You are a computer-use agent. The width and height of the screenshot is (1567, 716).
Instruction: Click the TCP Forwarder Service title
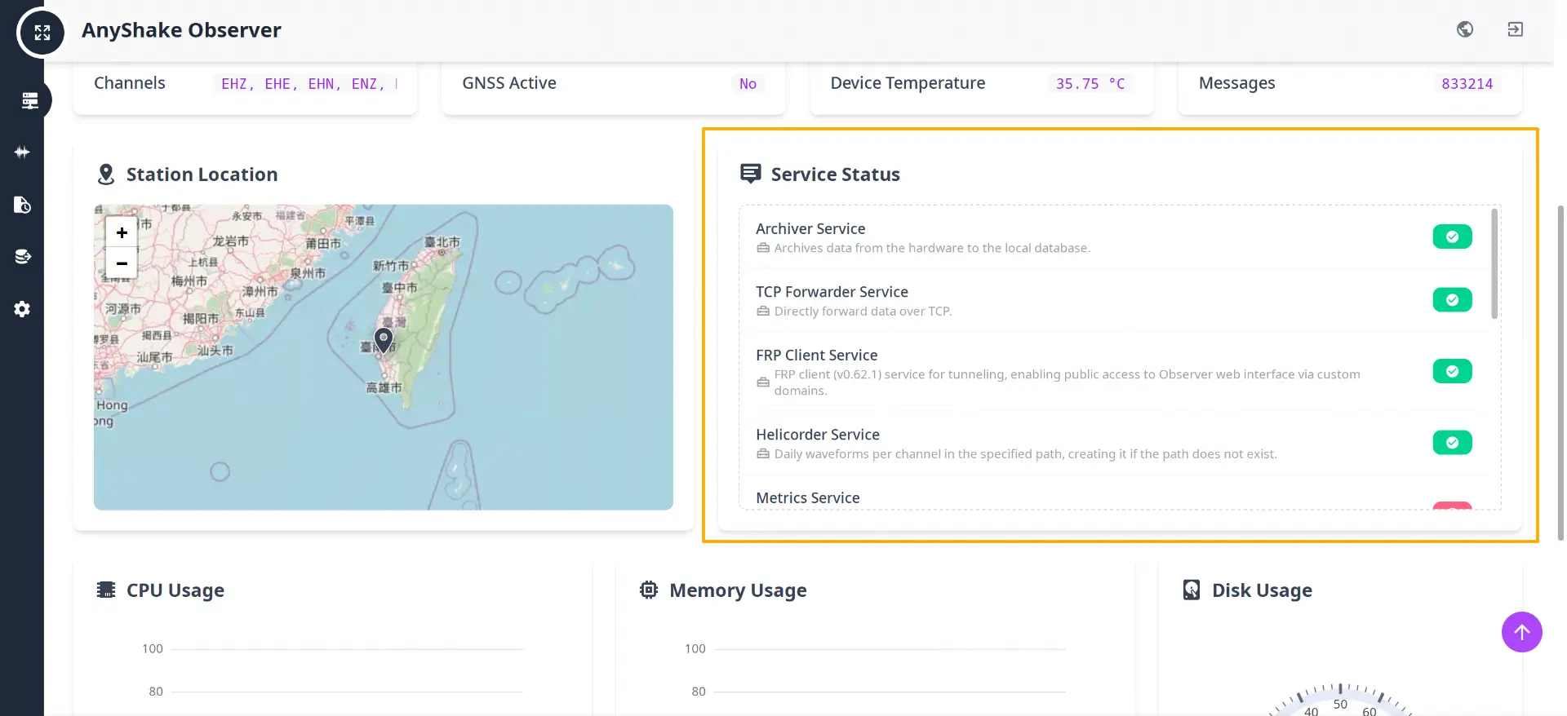click(832, 291)
